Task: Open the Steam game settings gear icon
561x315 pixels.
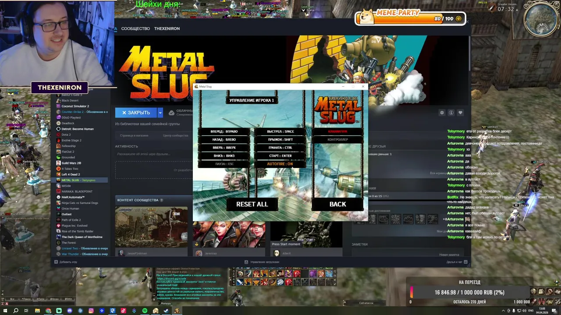Action: click(442, 113)
